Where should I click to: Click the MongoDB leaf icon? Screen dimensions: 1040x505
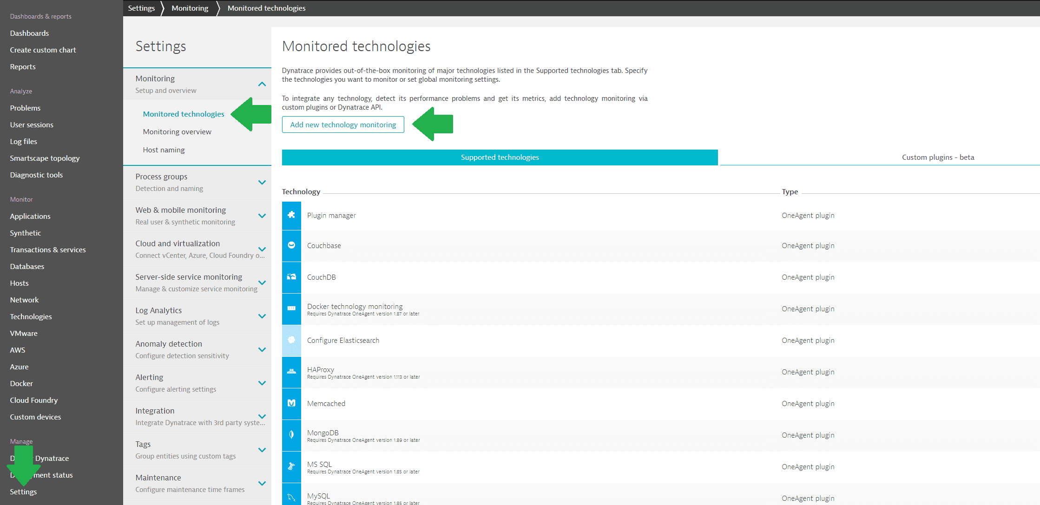[x=291, y=435]
